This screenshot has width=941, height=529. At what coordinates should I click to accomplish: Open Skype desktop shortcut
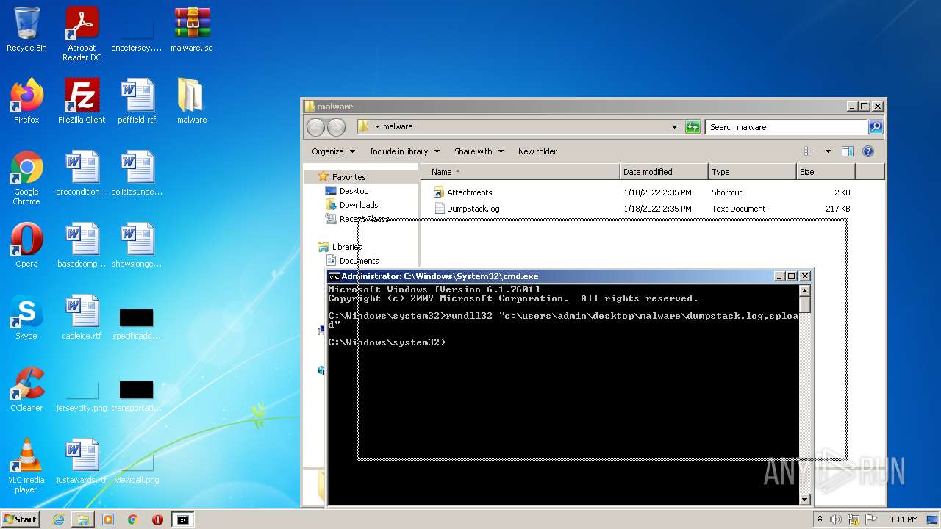tap(26, 317)
